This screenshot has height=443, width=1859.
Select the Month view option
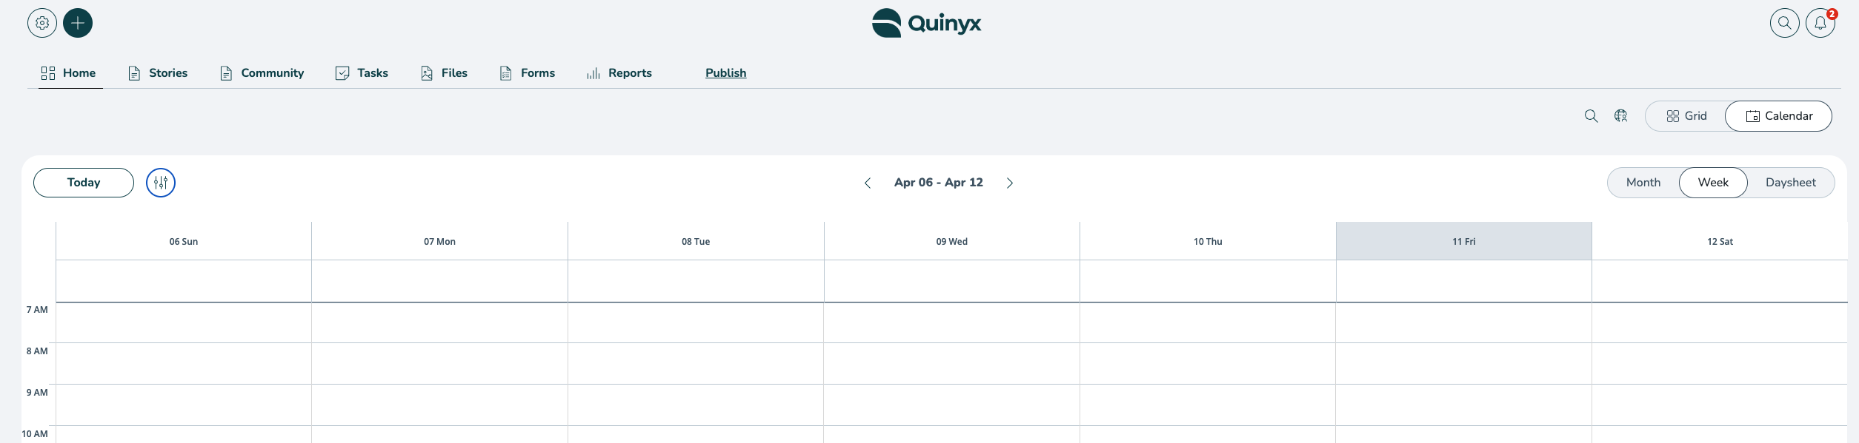coord(1643,183)
